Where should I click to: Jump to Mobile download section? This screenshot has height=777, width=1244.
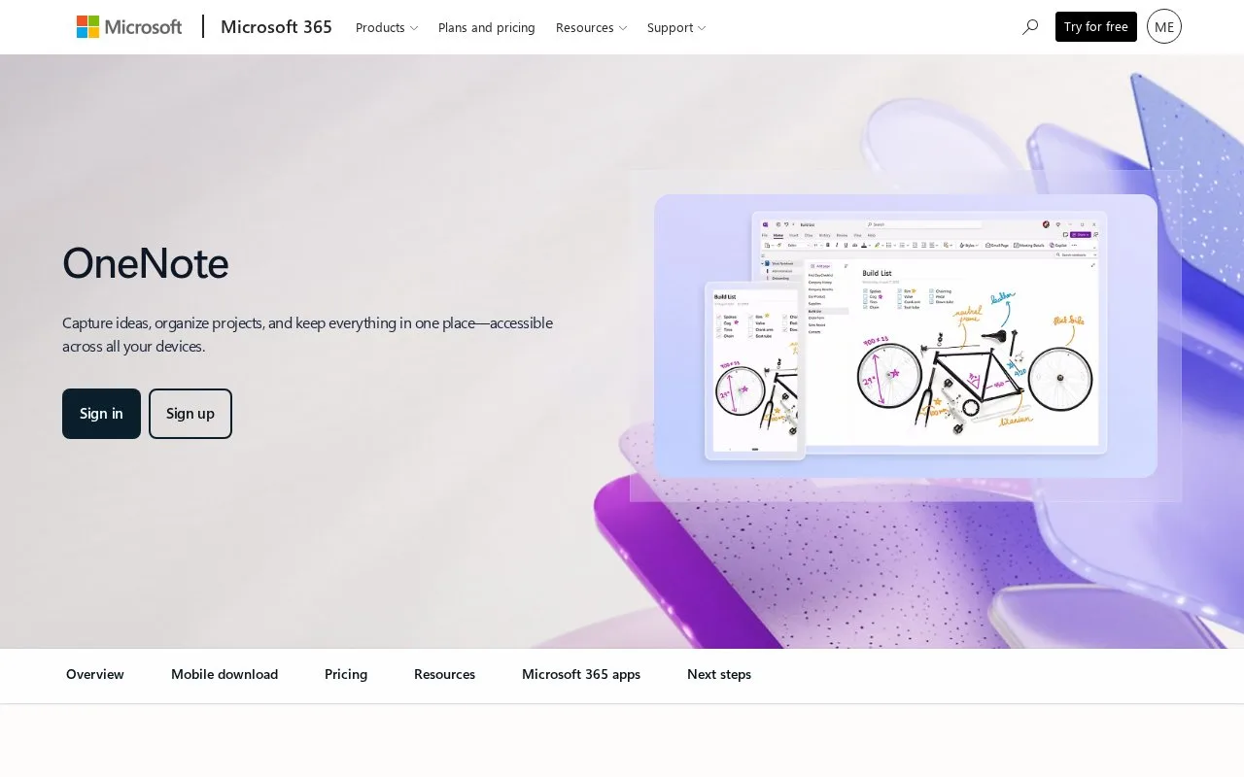coord(225,674)
